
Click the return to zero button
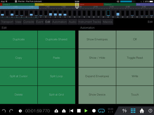point(71,111)
